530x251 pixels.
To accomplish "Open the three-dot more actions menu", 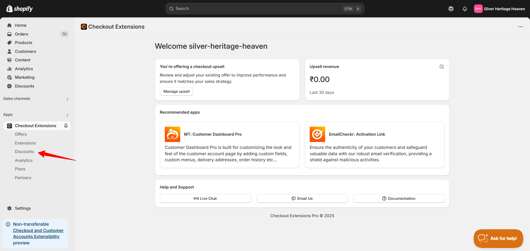I will tap(521, 27).
